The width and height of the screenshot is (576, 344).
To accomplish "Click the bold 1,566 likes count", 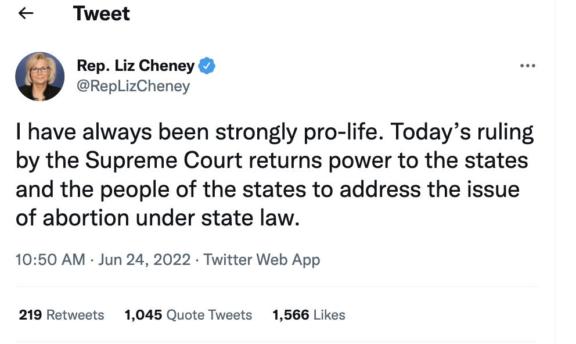I will (291, 315).
